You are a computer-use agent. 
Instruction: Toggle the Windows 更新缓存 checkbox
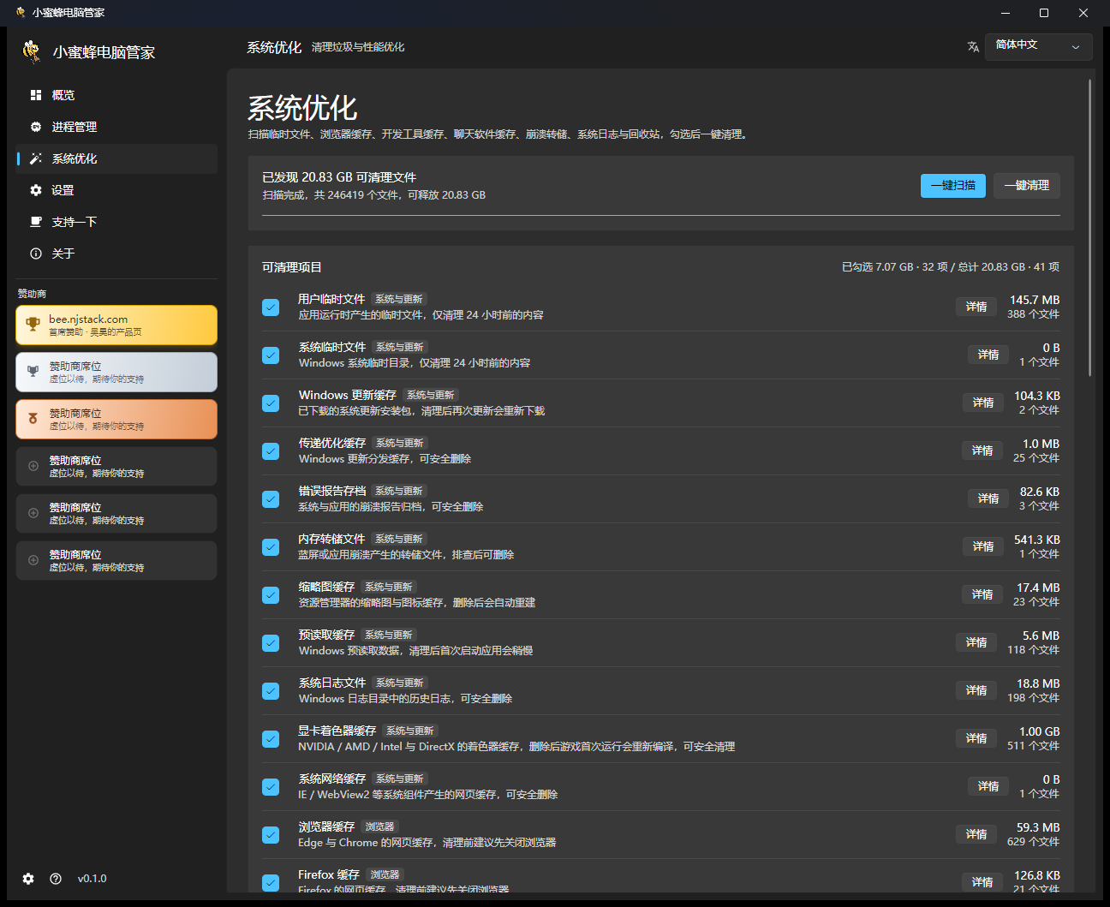(x=271, y=403)
